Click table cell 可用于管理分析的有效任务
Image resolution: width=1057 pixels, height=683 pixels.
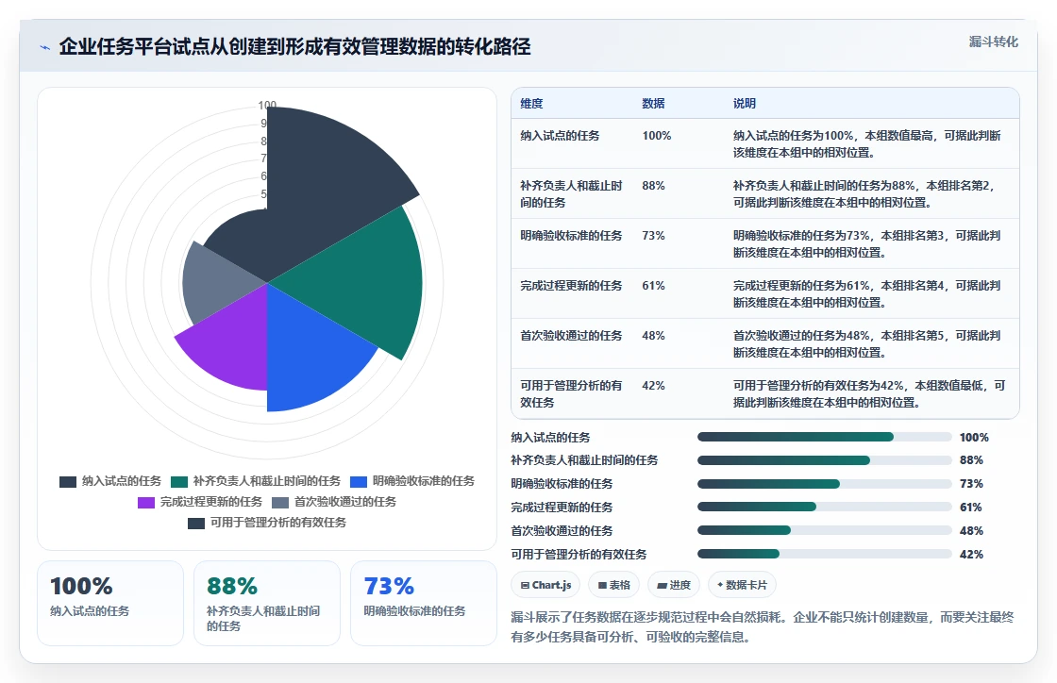point(571,393)
